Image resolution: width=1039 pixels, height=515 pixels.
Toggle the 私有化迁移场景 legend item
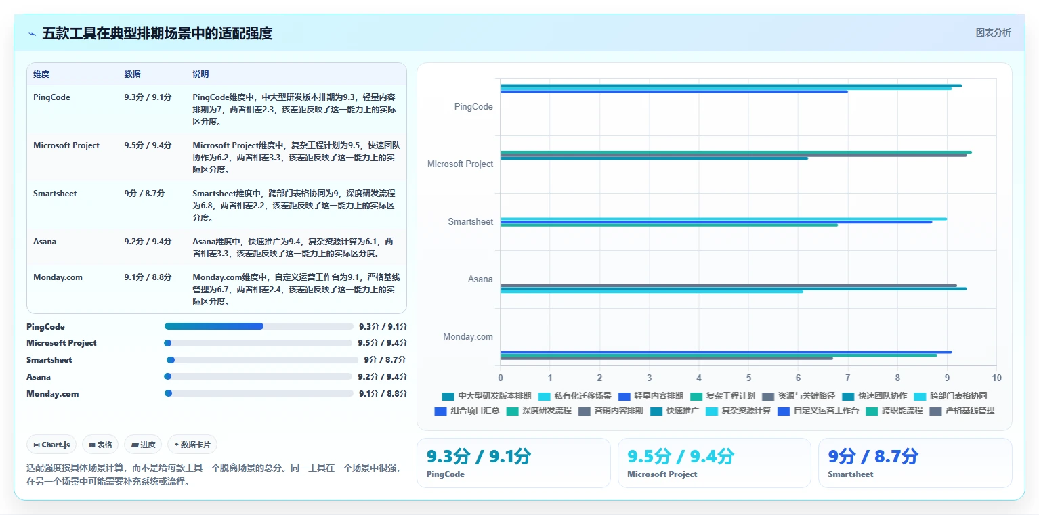[575, 396]
